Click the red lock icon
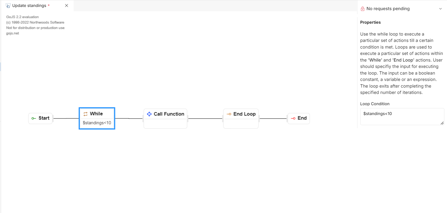This screenshot has width=447, height=213. coord(363,9)
